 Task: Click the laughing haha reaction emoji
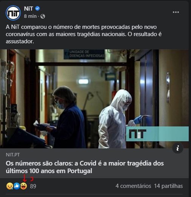coord(24,186)
